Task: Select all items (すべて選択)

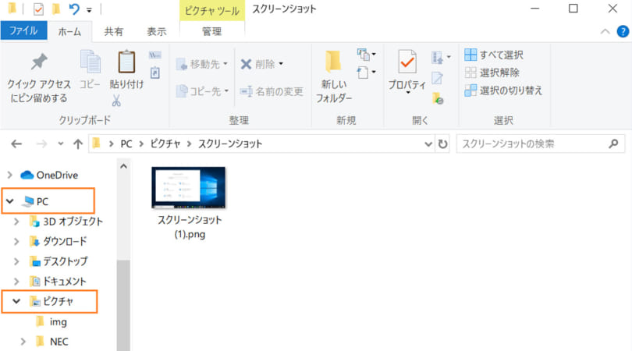Action: coord(494,55)
